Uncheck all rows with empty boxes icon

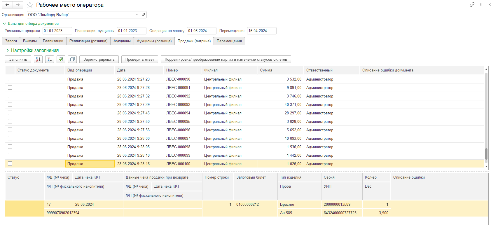[x=72, y=59]
